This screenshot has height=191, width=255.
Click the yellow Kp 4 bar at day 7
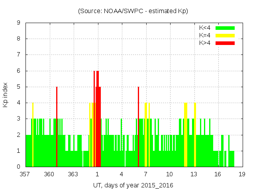point(146,135)
